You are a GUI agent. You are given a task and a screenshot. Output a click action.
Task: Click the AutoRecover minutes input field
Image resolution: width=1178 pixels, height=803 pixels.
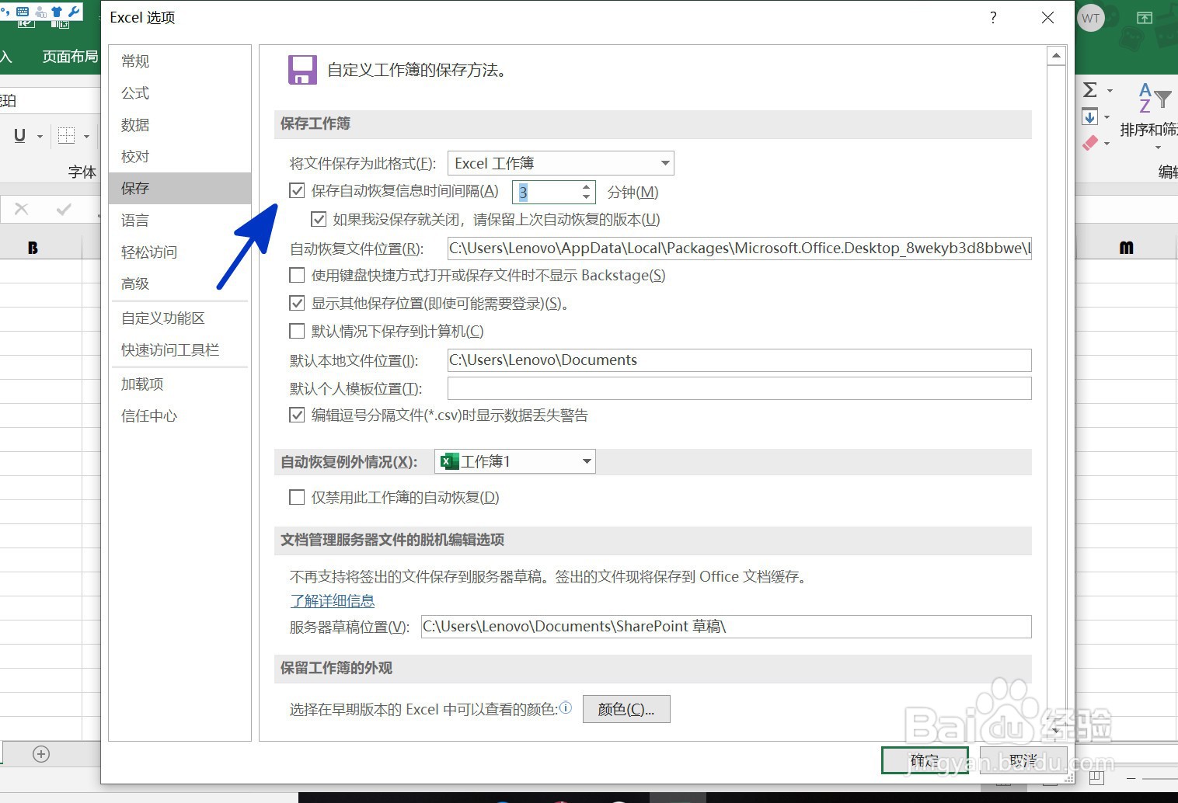546,192
